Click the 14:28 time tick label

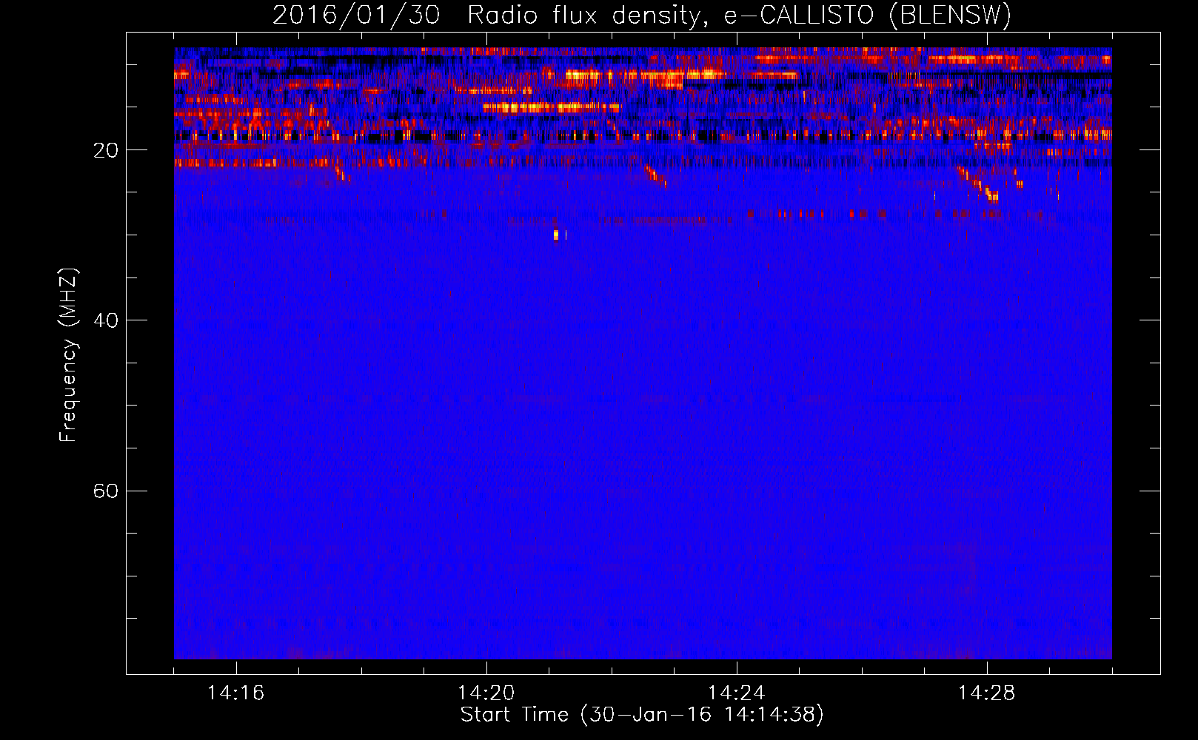pyautogui.click(x=987, y=693)
